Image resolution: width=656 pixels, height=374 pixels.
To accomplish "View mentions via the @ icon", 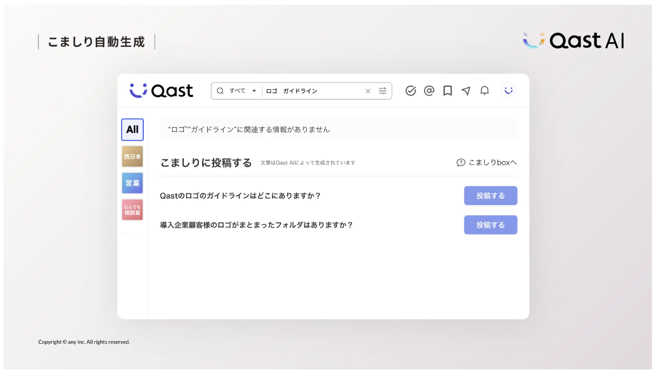I will coord(429,90).
